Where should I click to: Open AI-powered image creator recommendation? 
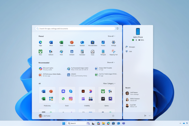point(78,69)
